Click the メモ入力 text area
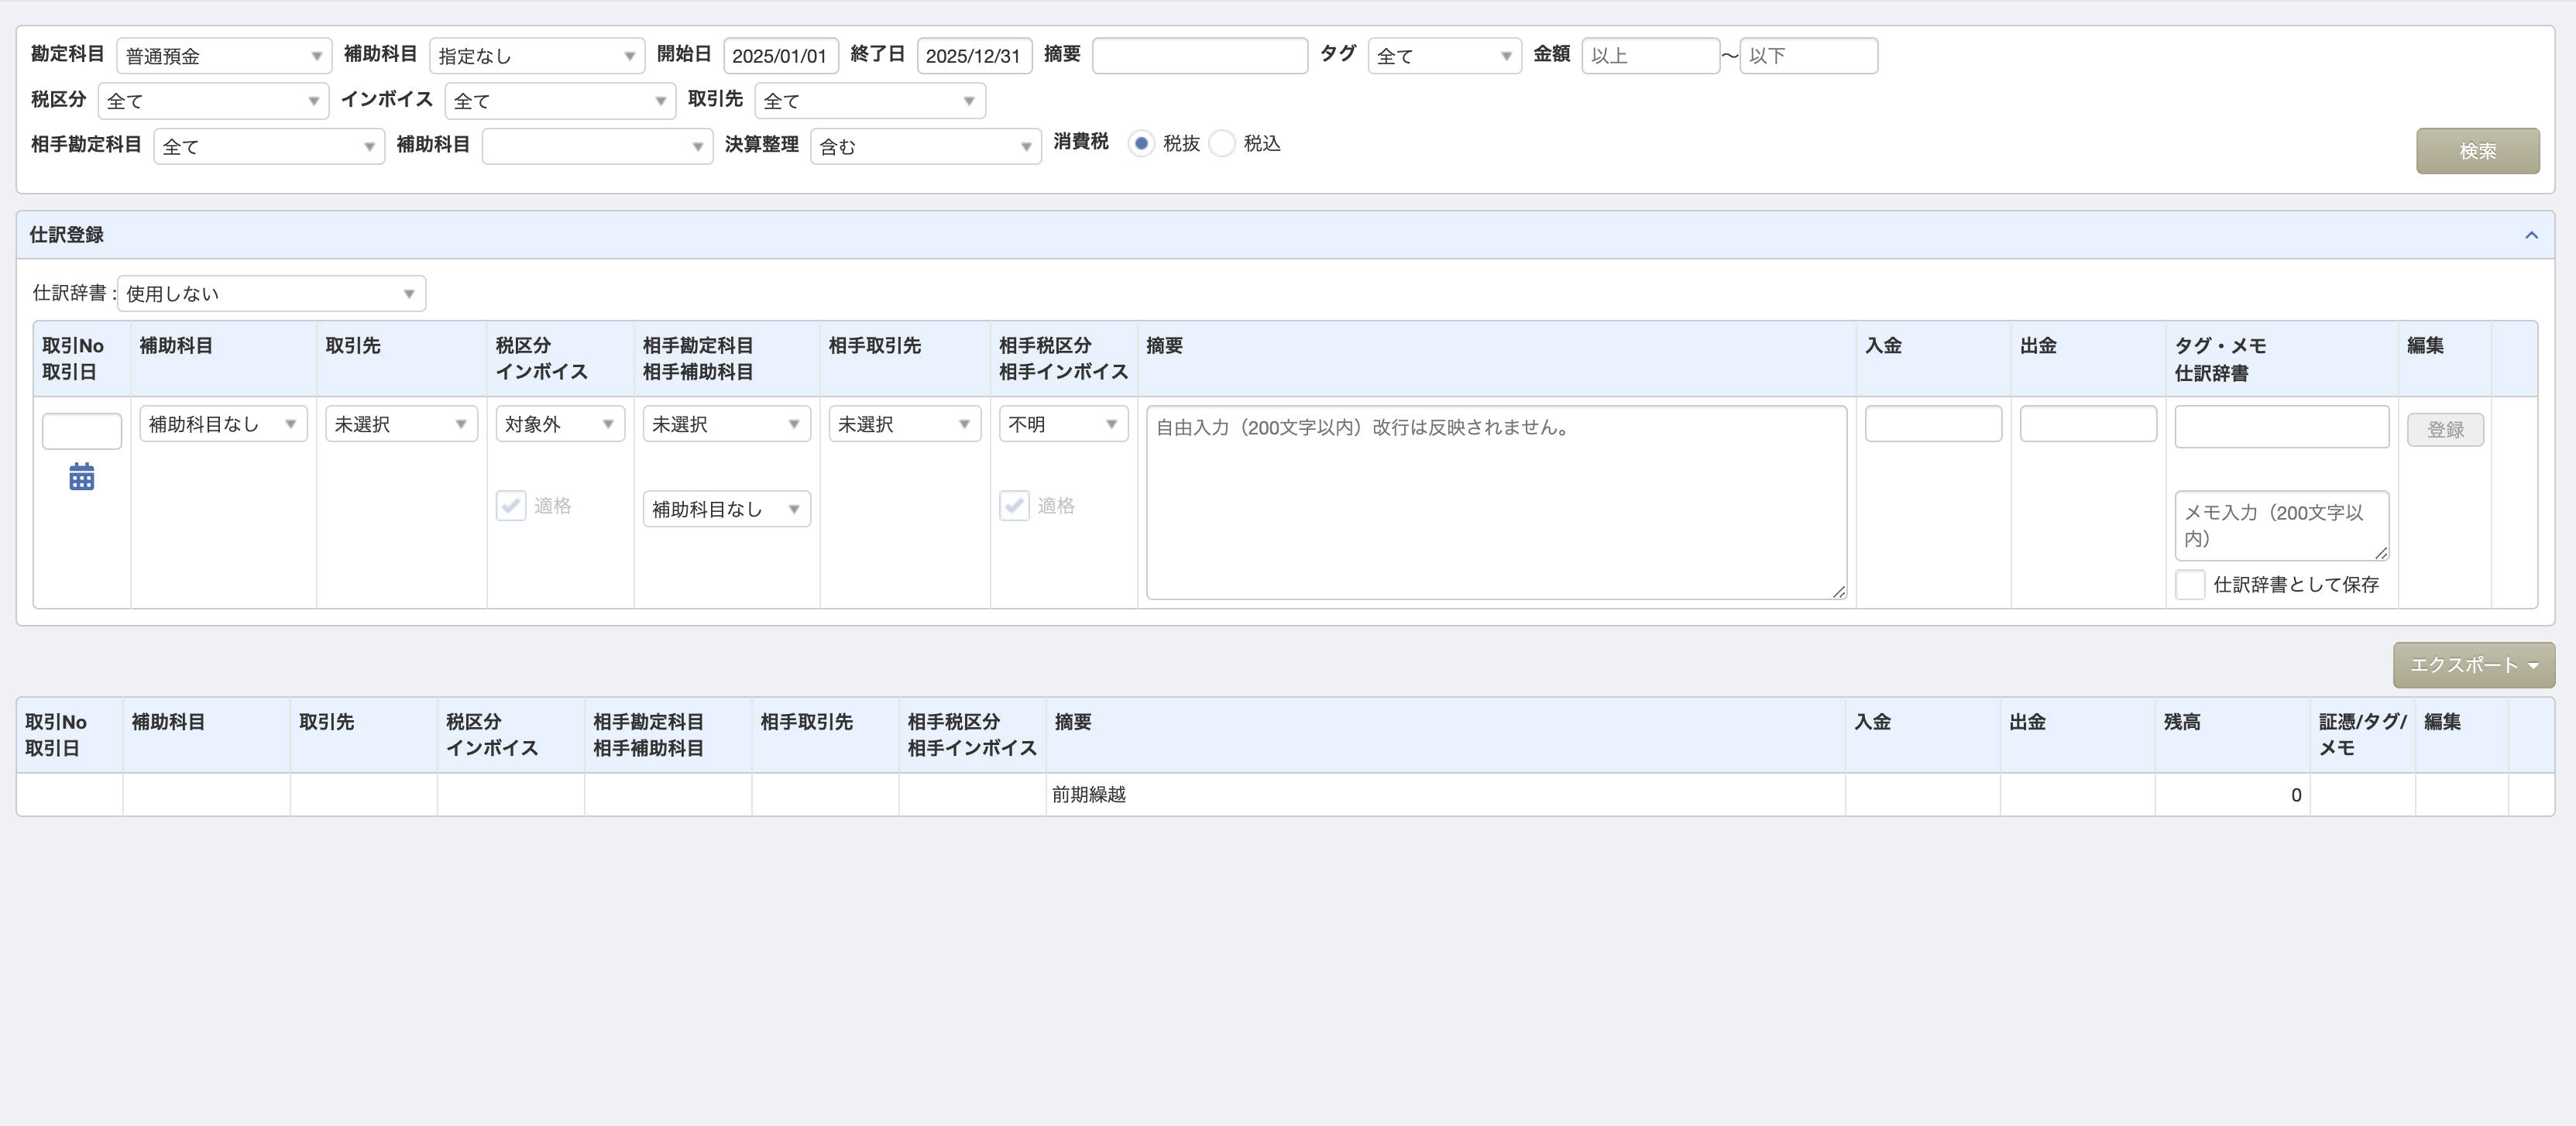2576x1126 pixels. tap(2281, 525)
